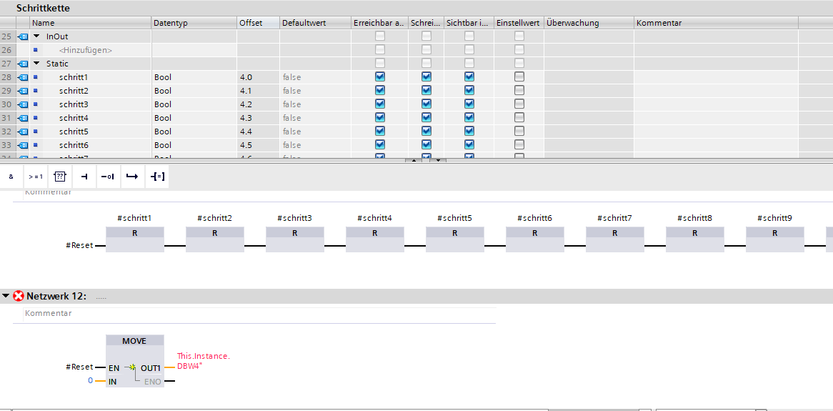Click the binary input insert icon
This screenshot has width=833, height=411.
[x=84, y=177]
